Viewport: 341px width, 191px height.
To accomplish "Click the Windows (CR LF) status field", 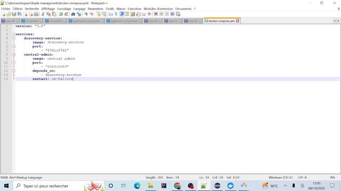I will pos(281,177).
